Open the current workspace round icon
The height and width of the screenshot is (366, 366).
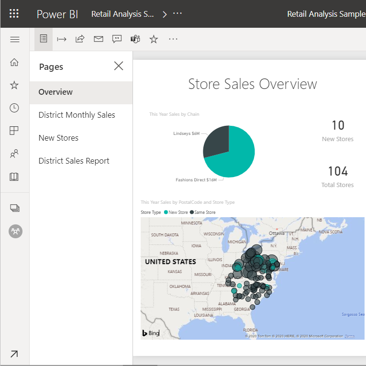tap(15, 231)
